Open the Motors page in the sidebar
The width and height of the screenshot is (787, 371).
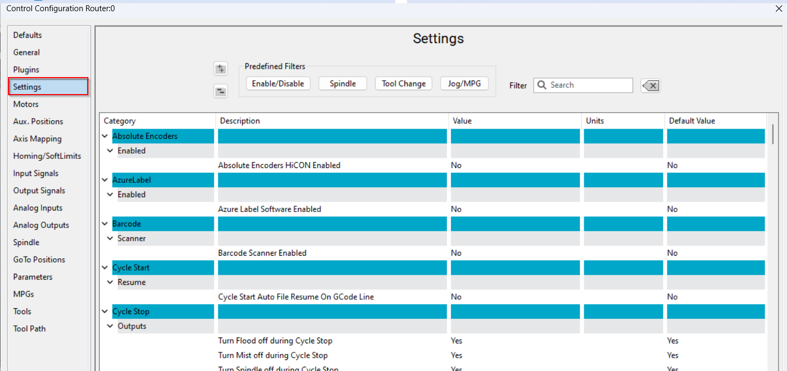pyautogui.click(x=26, y=104)
